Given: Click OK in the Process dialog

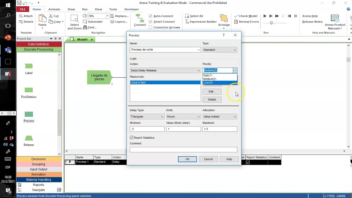Looking at the screenshot, I should tap(187, 159).
